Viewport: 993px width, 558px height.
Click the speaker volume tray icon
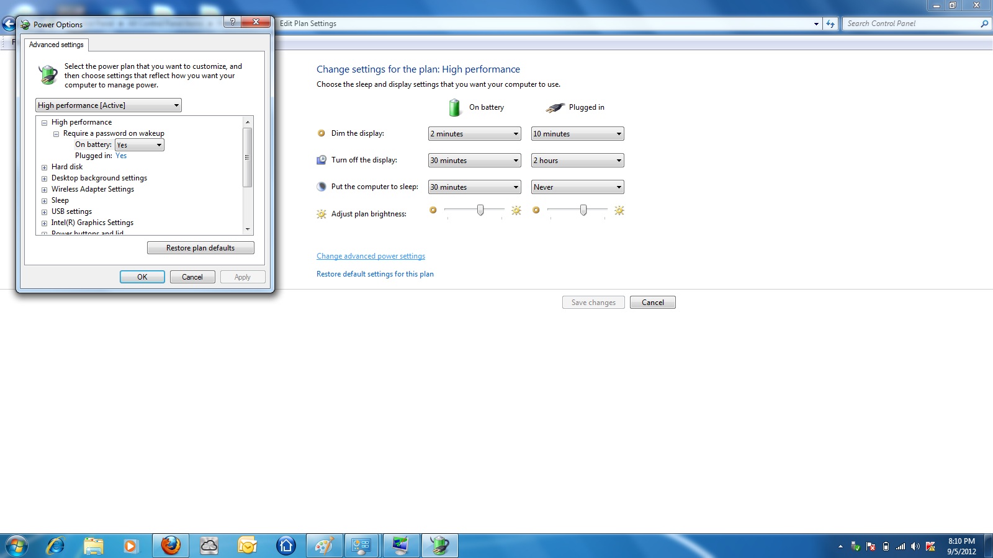(915, 546)
